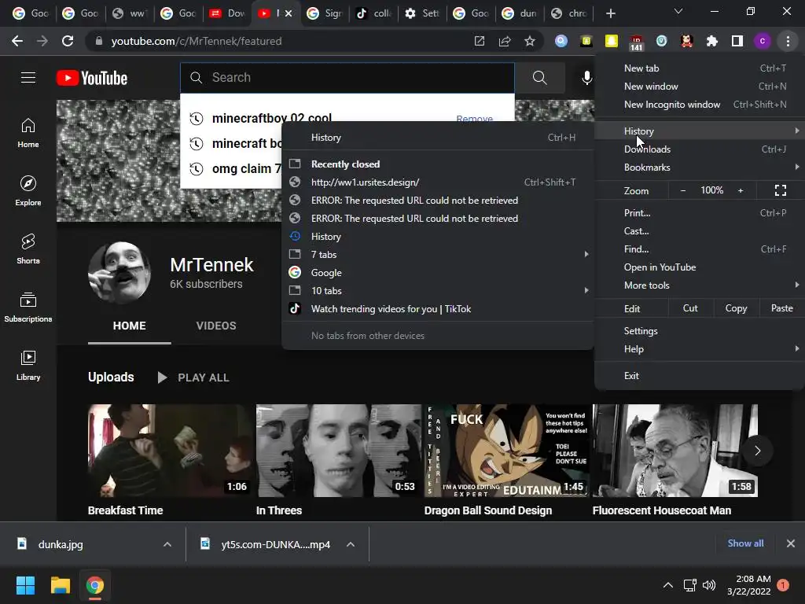Click Show all downloads
This screenshot has width=805, height=604.
coord(745,543)
